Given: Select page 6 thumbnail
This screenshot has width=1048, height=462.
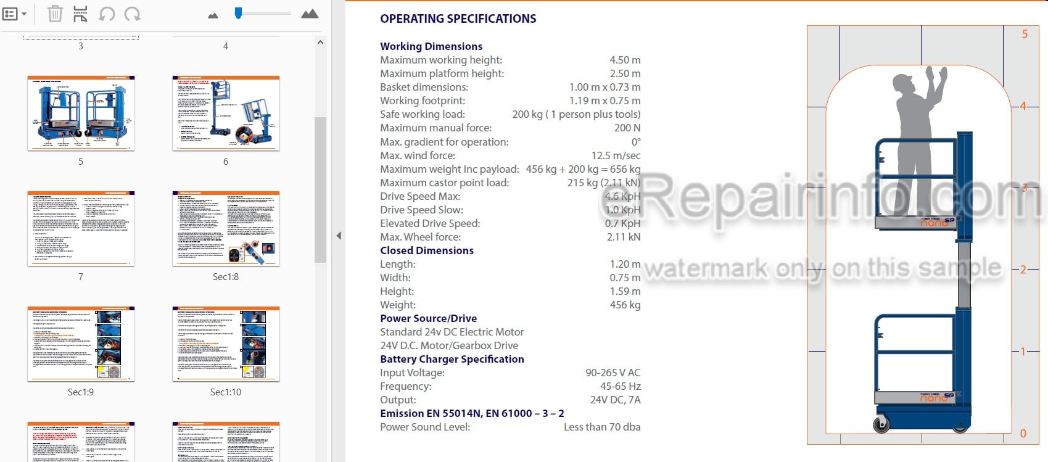Looking at the screenshot, I should (226, 113).
